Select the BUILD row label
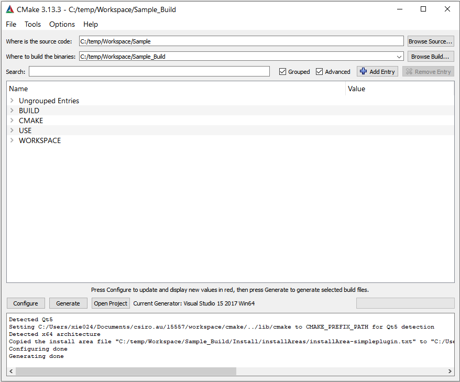Screen dimensions: 460x382 tap(29, 111)
